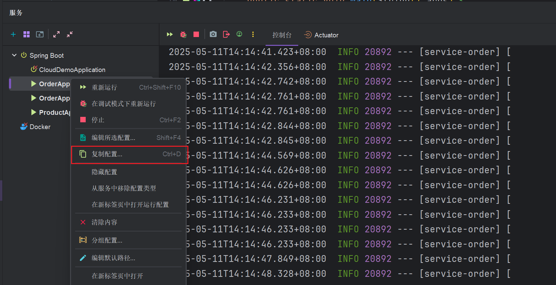Open the three-dot more actions menu
The image size is (556, 285).
(253, 34)
